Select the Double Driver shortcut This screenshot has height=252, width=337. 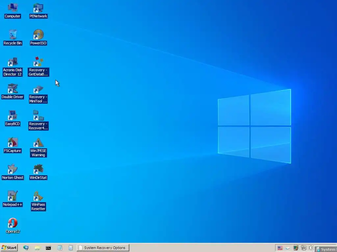13,91
